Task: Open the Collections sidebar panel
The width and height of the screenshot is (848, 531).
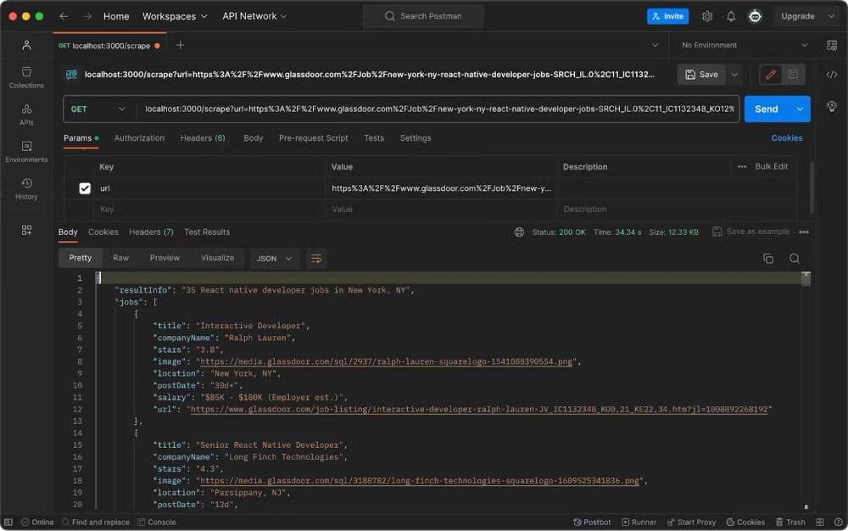Action: (x=26, y=77)
